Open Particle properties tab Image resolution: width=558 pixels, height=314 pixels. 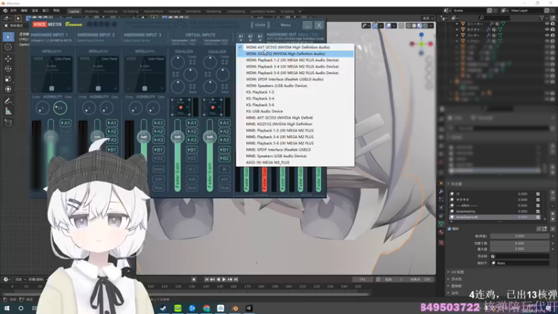pos(442,200)
